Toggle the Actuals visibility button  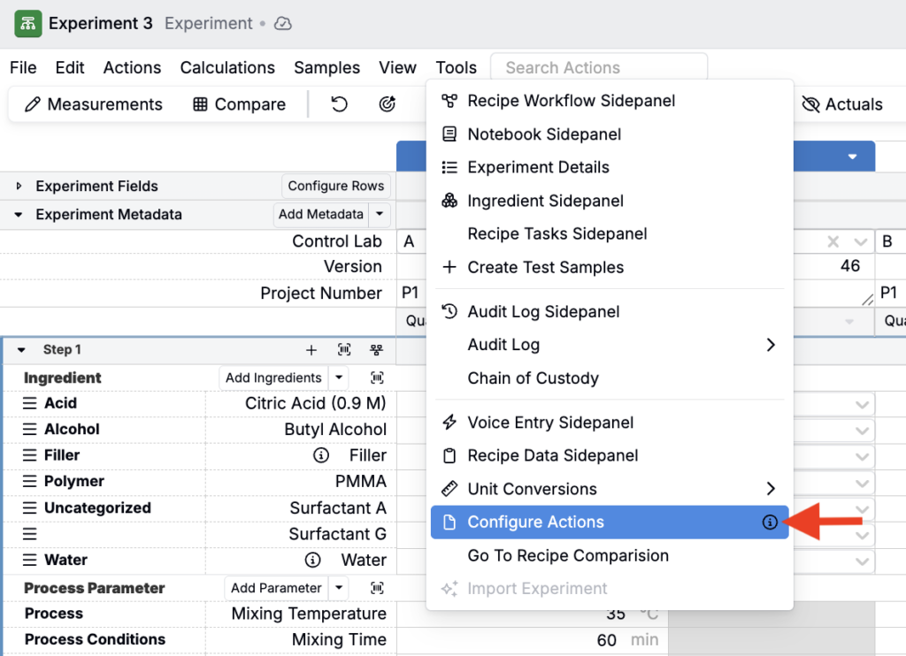tap(841, 104)
